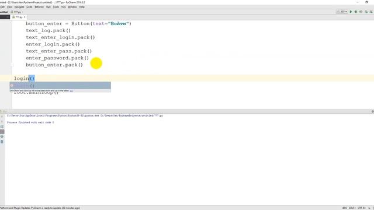Open the Edit menu
This screenshot has height=210, width=374.
2,7
